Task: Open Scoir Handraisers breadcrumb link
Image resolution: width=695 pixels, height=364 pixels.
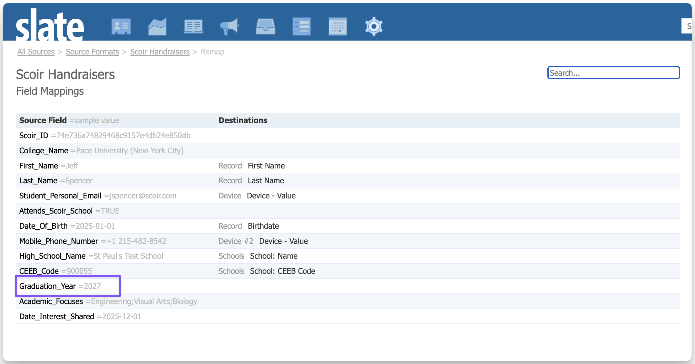Action: tap(160, 52)
